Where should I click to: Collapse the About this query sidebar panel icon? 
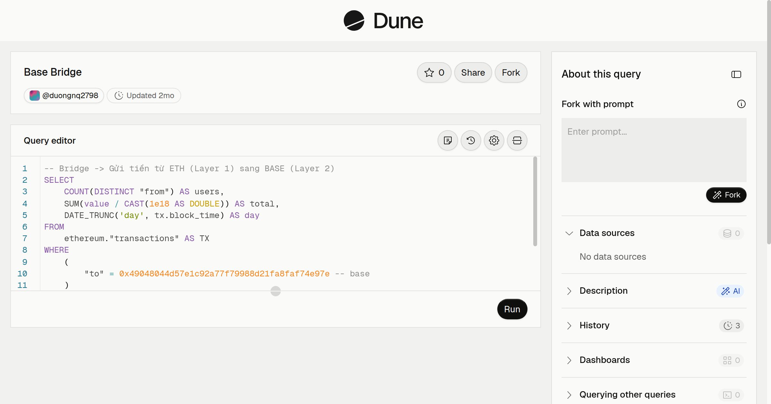click(736, 74)
